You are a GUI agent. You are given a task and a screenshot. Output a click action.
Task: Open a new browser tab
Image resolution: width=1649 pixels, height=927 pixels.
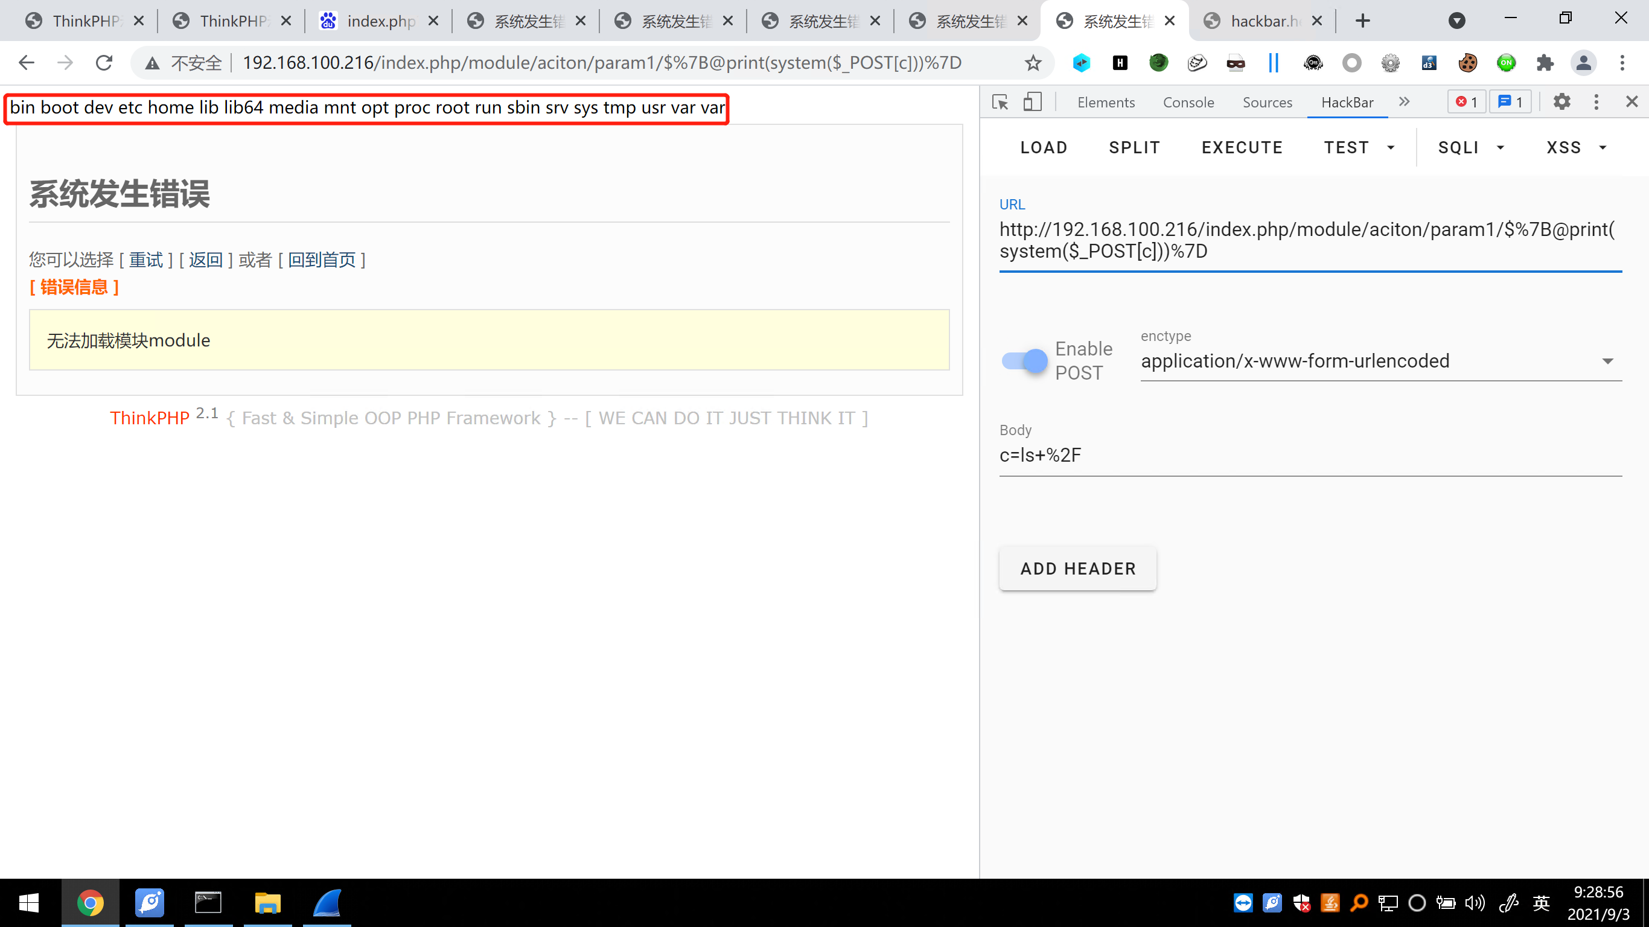point(1363,21)
